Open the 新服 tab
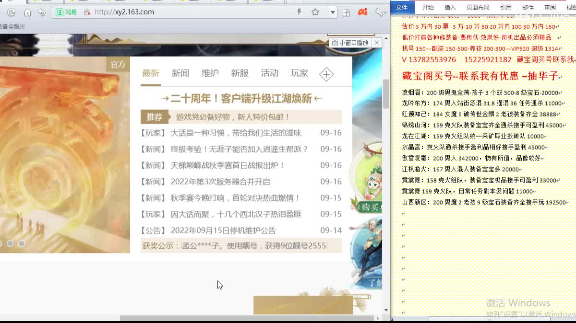The width and height of the screenshot is (576, 323). pyautogui.click(x=240, y=73)
